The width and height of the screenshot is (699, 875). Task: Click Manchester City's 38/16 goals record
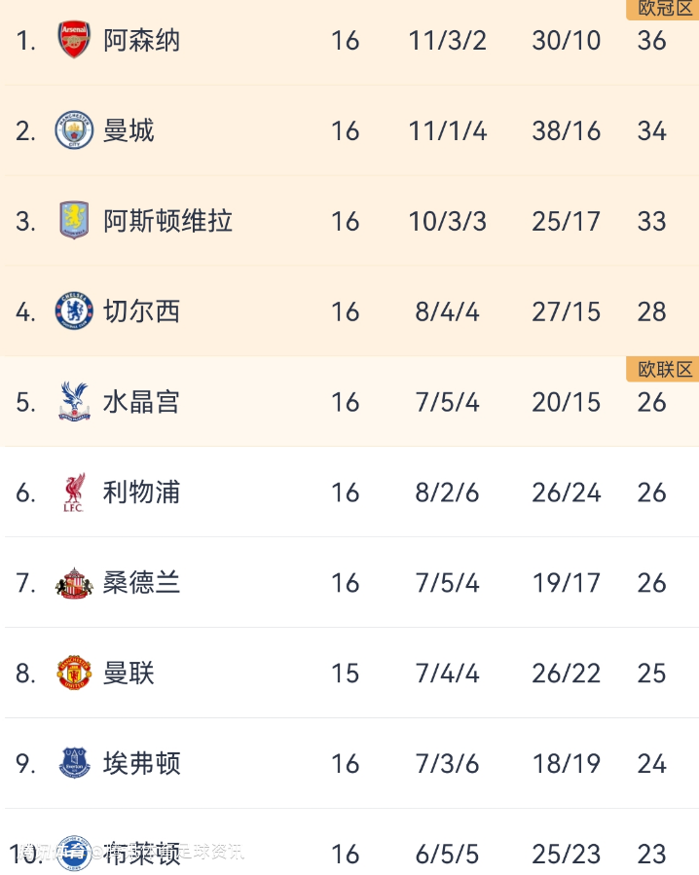566,130
